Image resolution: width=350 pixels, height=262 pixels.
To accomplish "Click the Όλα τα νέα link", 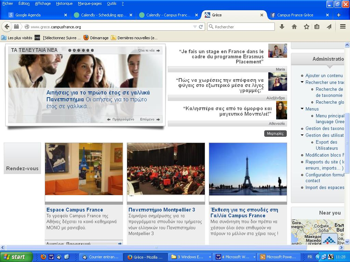I will tap(149, 50).
